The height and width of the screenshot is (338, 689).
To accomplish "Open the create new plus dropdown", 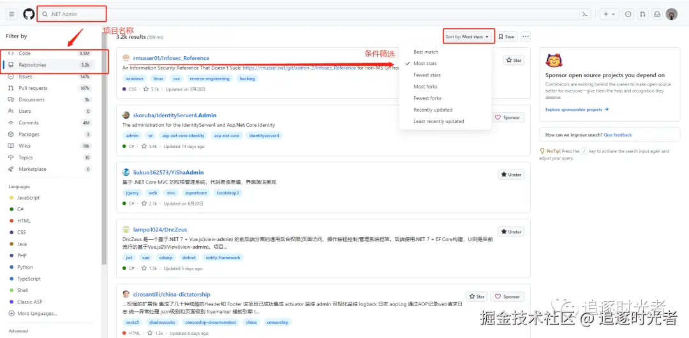I will click(609, 14).
